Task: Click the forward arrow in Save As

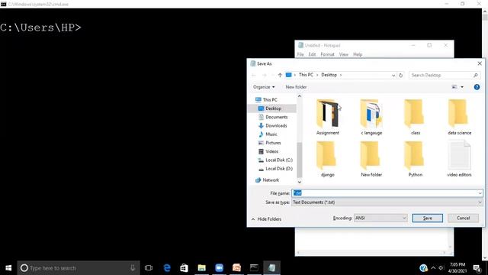Action: pos(265,75)
